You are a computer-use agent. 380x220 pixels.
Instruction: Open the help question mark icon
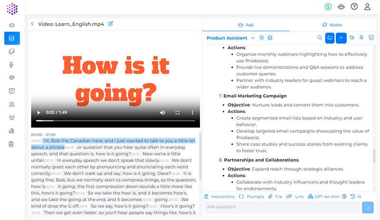[354, 7]
